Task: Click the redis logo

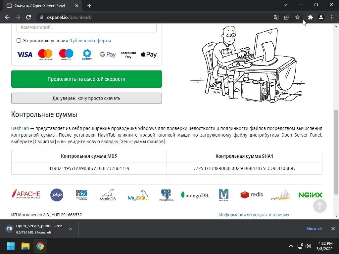Action: 252,195
